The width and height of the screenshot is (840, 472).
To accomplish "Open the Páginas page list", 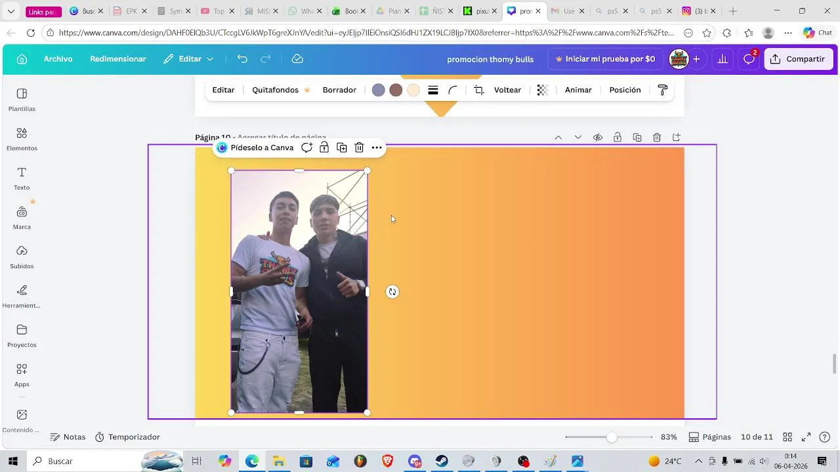I will [709, 437].
